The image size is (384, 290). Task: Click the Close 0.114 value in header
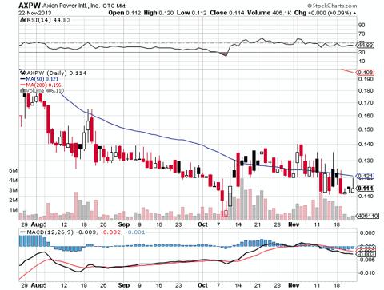[227, 13]
